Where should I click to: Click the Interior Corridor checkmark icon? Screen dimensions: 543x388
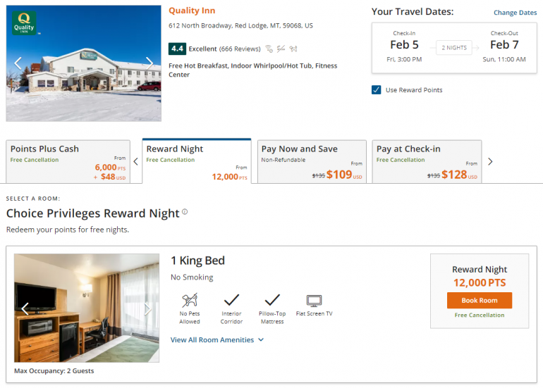(x=231, y=300)
